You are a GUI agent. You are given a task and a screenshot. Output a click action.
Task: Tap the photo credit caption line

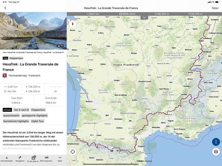(x=33, y=52)
